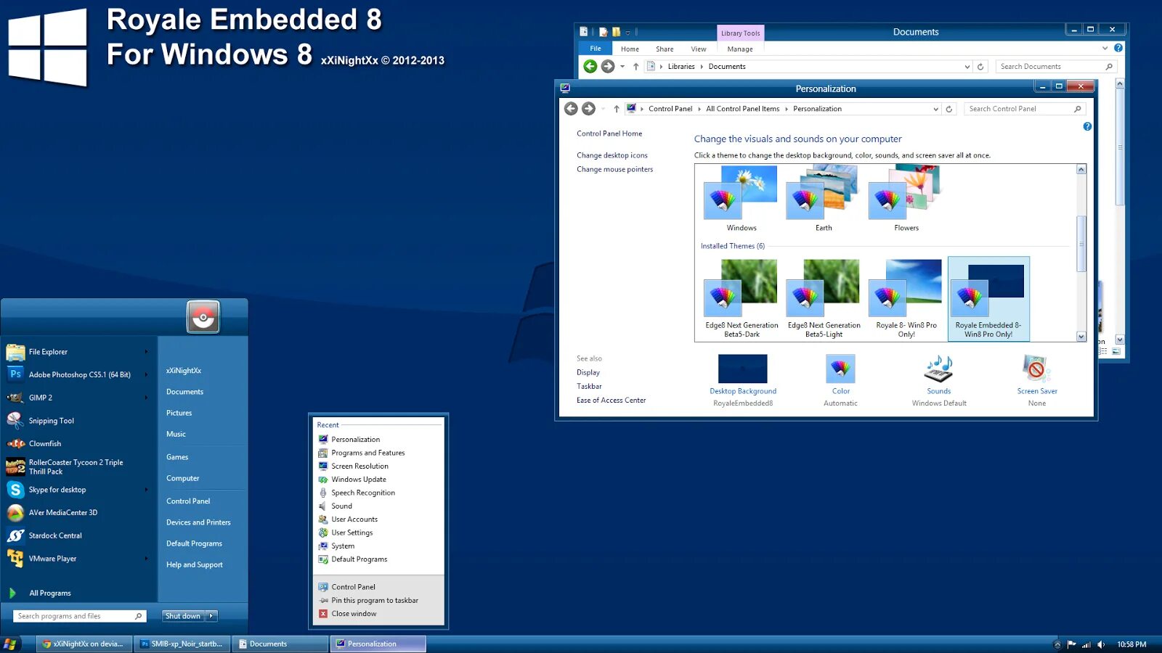1162x653 pixels.
Task: Expand the ribbon in Documents window
Action: 1105,49
